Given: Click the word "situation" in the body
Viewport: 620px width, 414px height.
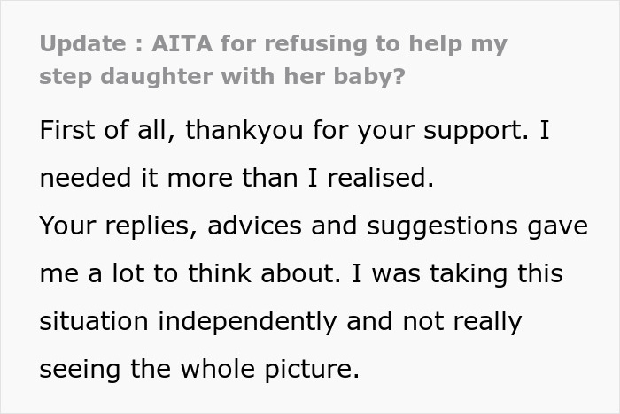Looking at the screenshot, I should click(x=94, y=321).
